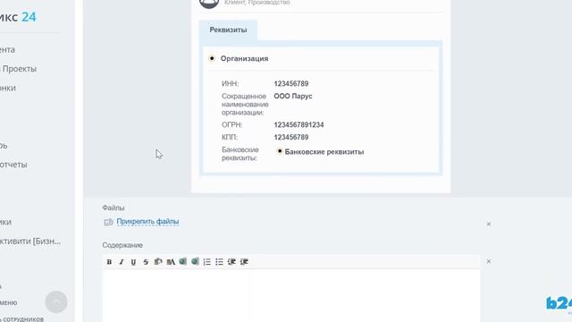572x322 pixels.
Task: Insert a numbered list
Action: tap(207, 262)
